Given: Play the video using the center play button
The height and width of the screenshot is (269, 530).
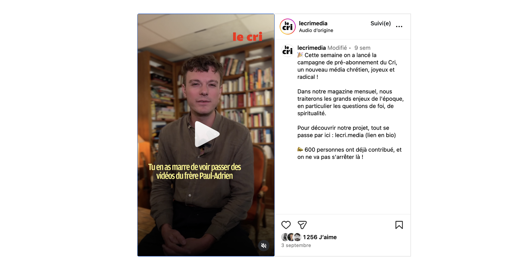Looking at the screenshot, I should (x=207, y=134).
